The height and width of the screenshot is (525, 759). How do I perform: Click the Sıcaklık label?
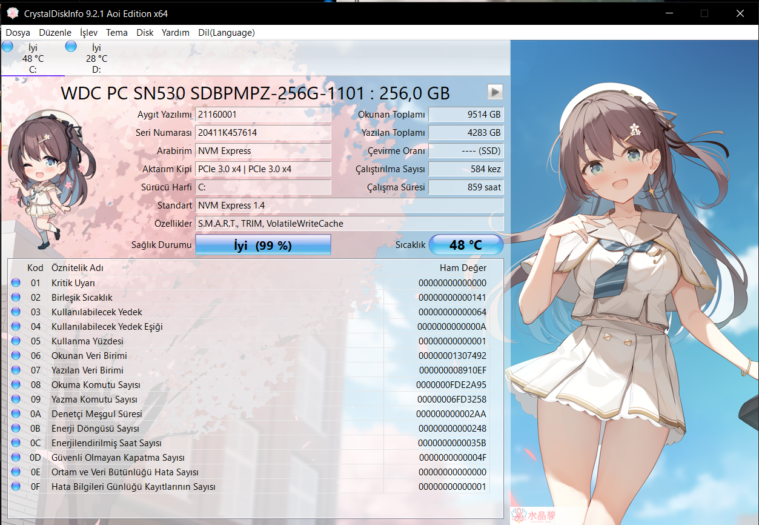(x=411, y=245)
